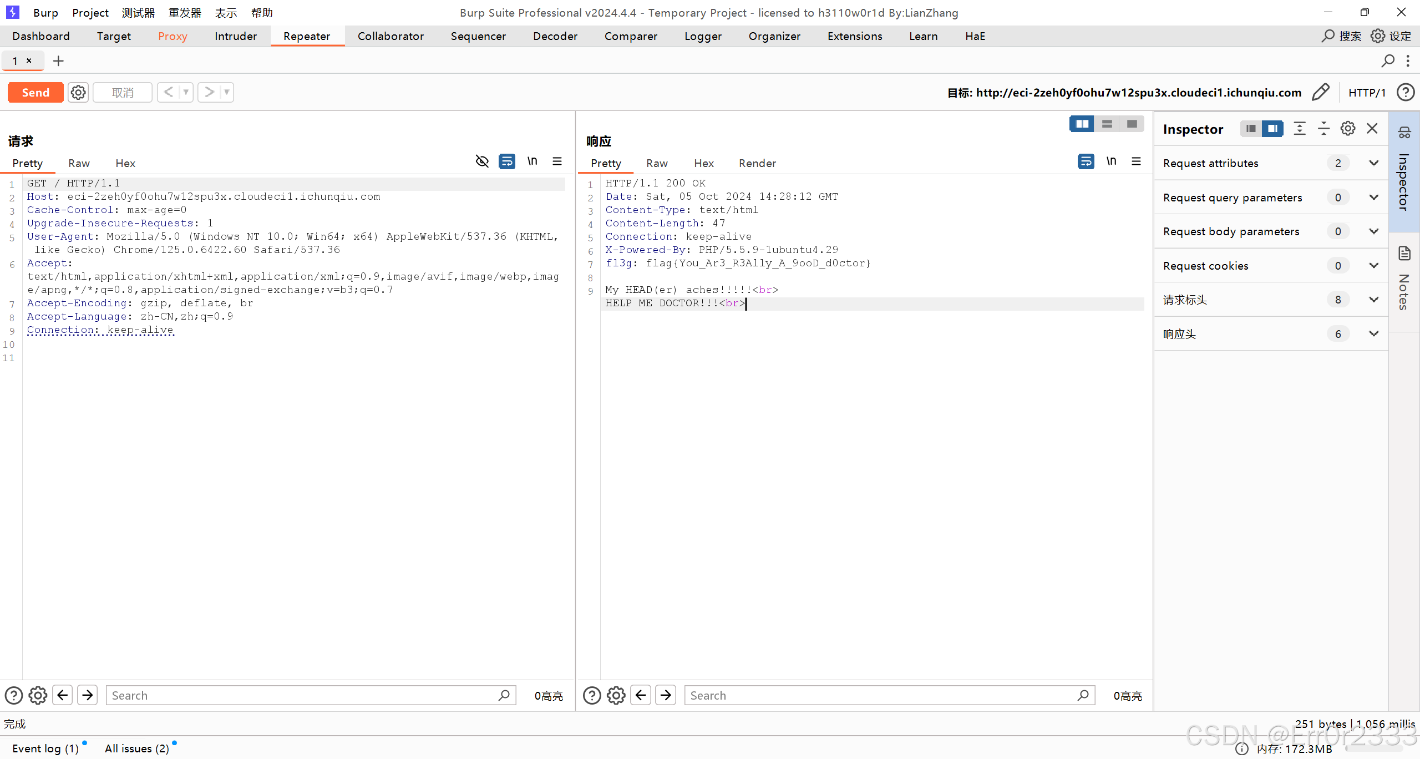Click the orange Send button
1420x759 pixels.
tap(35, 92)
